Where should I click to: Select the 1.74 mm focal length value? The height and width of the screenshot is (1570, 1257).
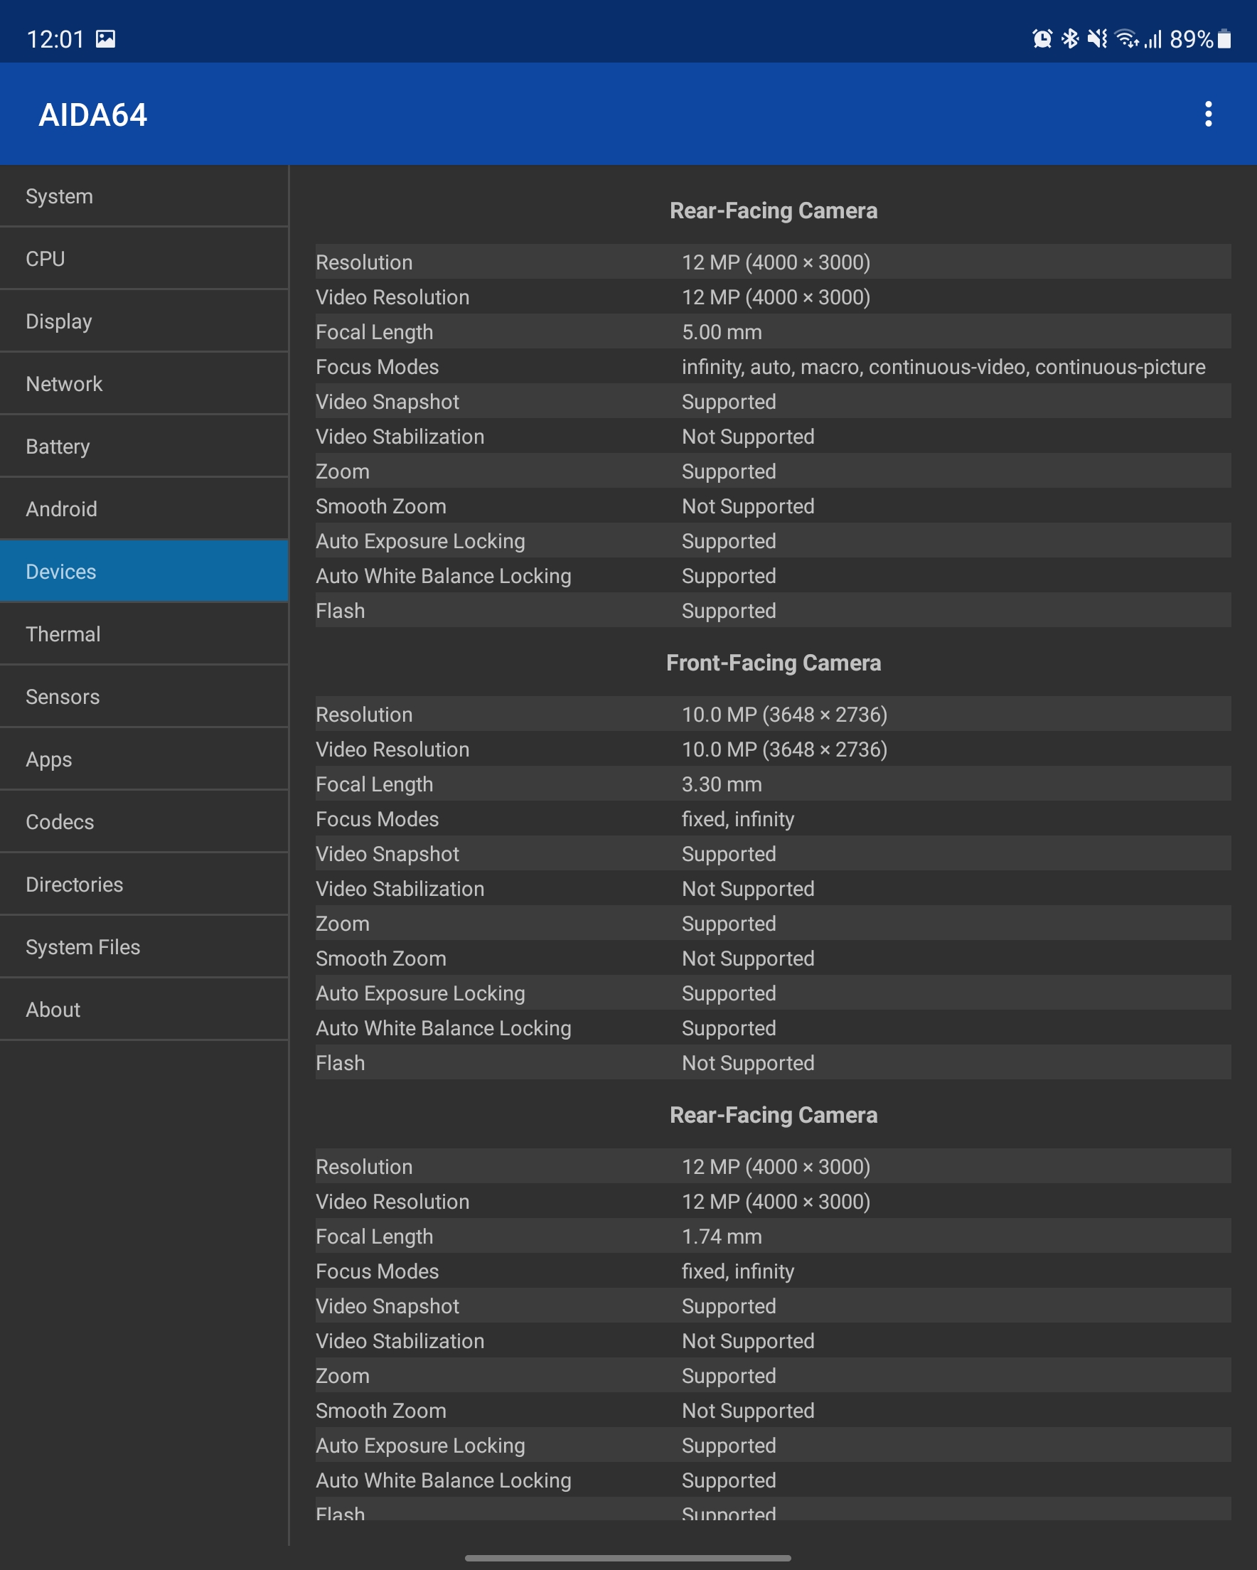(x=722, y=1237)
